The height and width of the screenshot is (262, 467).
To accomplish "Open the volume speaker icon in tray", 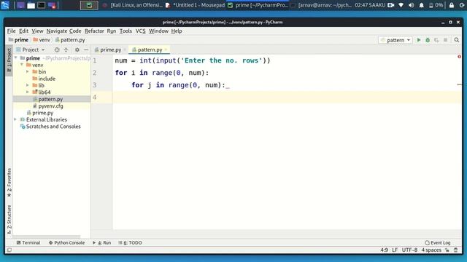I will (412, 5).
